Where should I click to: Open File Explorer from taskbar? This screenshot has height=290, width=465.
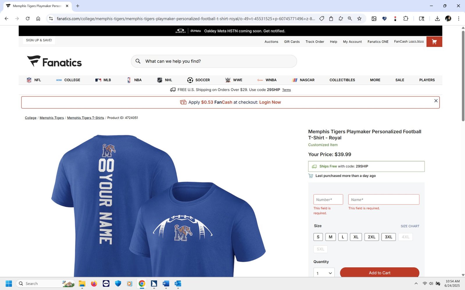(82, 284)
